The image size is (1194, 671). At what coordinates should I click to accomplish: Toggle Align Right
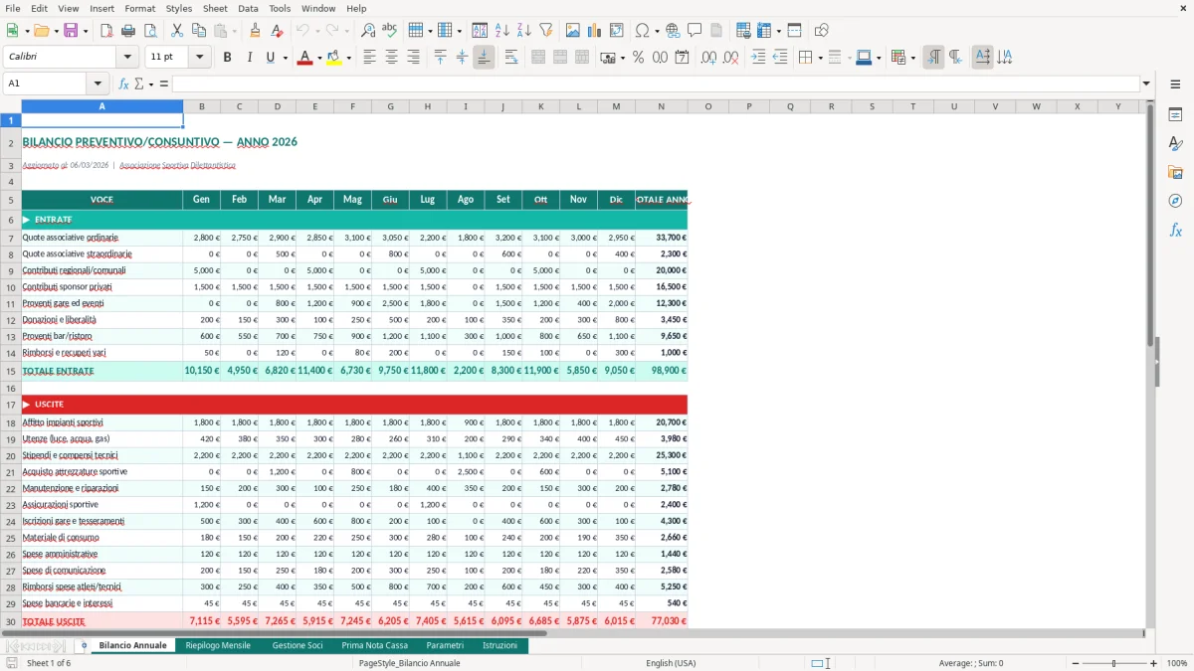(413, 58)
